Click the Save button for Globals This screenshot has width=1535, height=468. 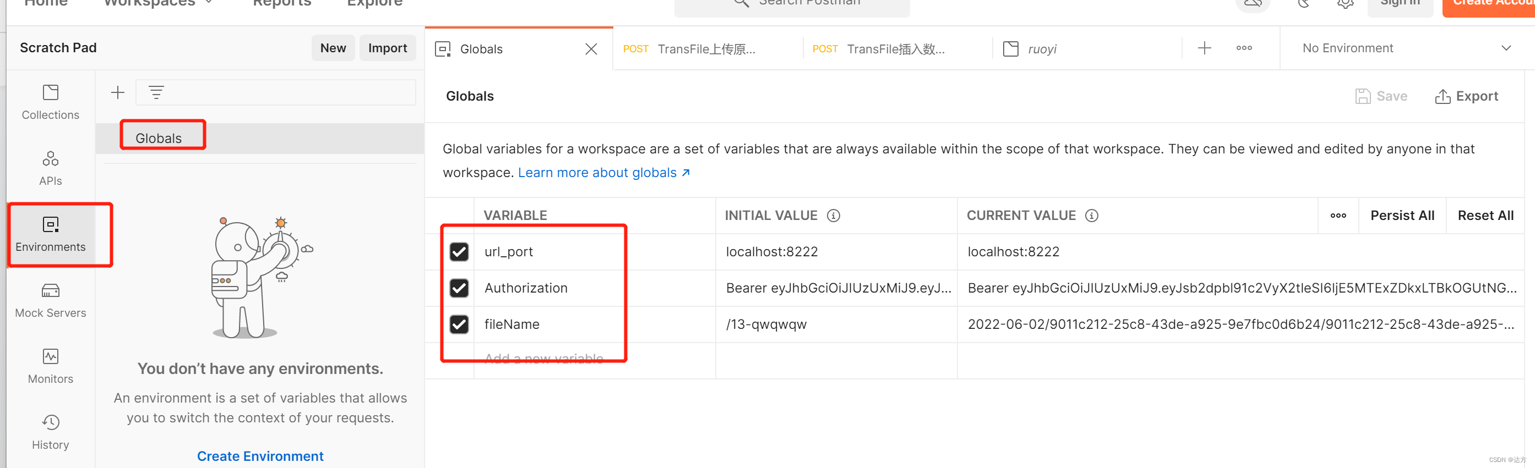pyautogui.click(x=1381, y=96)
